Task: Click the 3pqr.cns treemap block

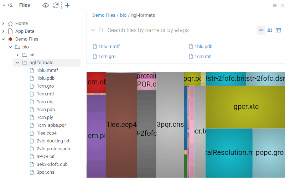Action: (x=170, y=125)
